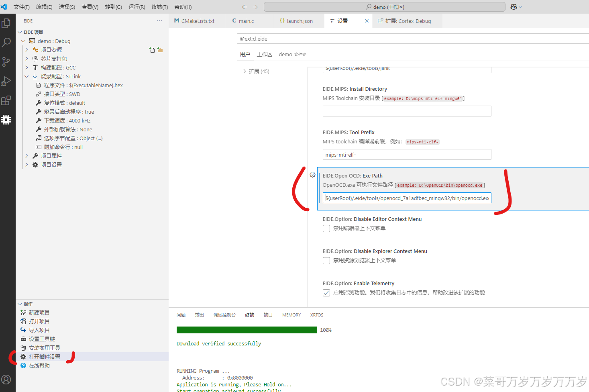Toggle 禁用编辑器上下文菜单 checkbox
589x392 pixels.
click(x=326, y=229)
